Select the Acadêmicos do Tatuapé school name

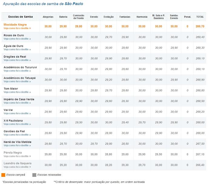[19, 78]
